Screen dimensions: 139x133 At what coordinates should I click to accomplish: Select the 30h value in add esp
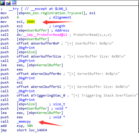coord(30,126)
